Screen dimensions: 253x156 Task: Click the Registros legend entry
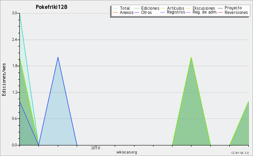click(172, 12)
